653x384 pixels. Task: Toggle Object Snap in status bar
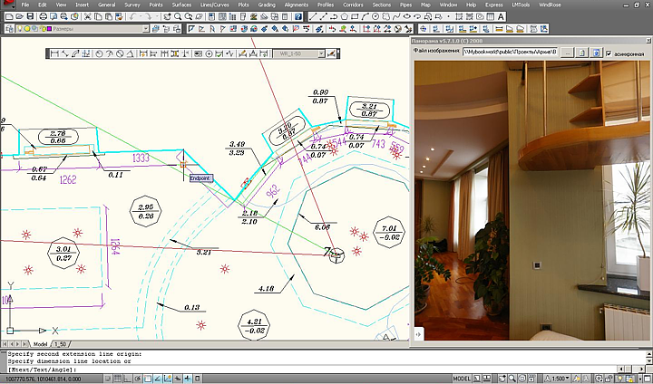point(148,379)
